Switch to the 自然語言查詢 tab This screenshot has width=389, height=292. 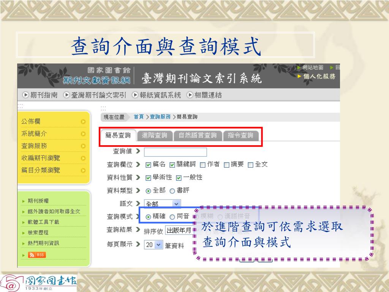point(198,135)
